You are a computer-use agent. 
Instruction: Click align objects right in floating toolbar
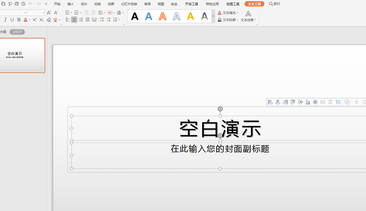285,102
